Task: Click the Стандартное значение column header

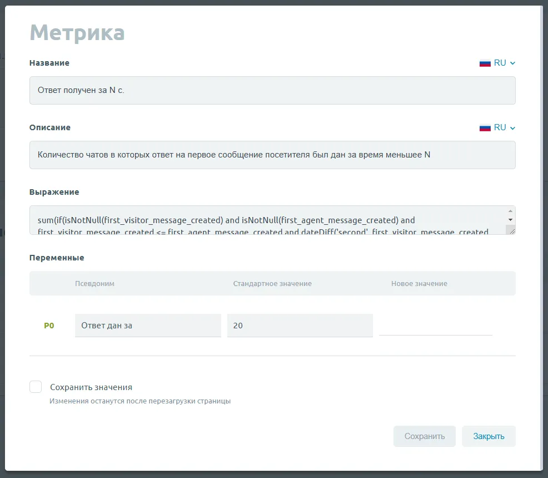Action: point(272,283)
